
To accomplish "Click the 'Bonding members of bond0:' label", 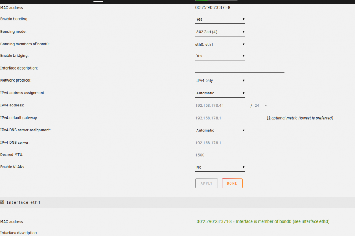I will [25, 44].
